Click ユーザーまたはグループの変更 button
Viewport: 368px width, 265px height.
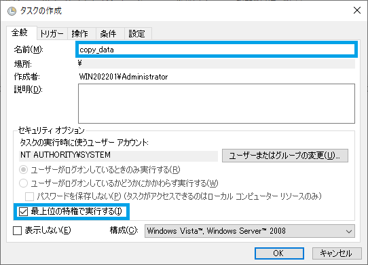pos(285,156)
